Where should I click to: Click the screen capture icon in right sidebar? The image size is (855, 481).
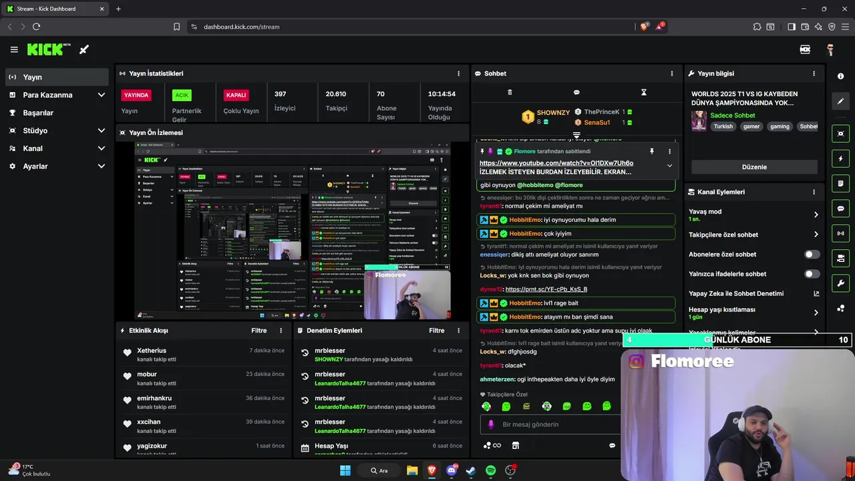tap(840, 134)
